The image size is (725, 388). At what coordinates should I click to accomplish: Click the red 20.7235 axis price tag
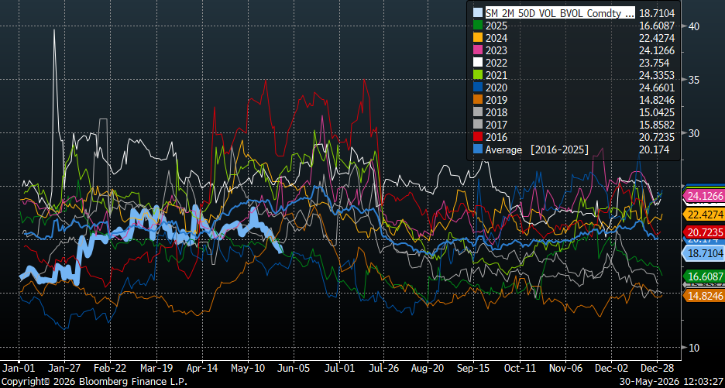click(x=703, y=232)
